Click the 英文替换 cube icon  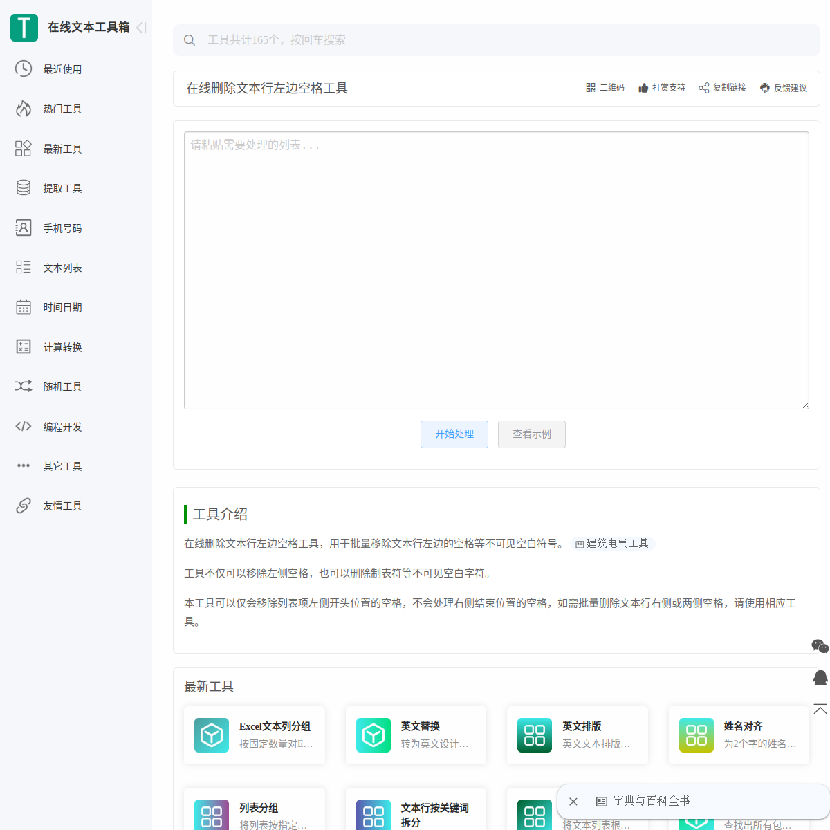[373, 735]
